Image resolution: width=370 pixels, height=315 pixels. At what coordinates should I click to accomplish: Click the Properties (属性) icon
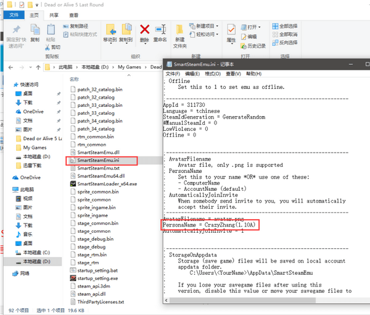point(231,30)
